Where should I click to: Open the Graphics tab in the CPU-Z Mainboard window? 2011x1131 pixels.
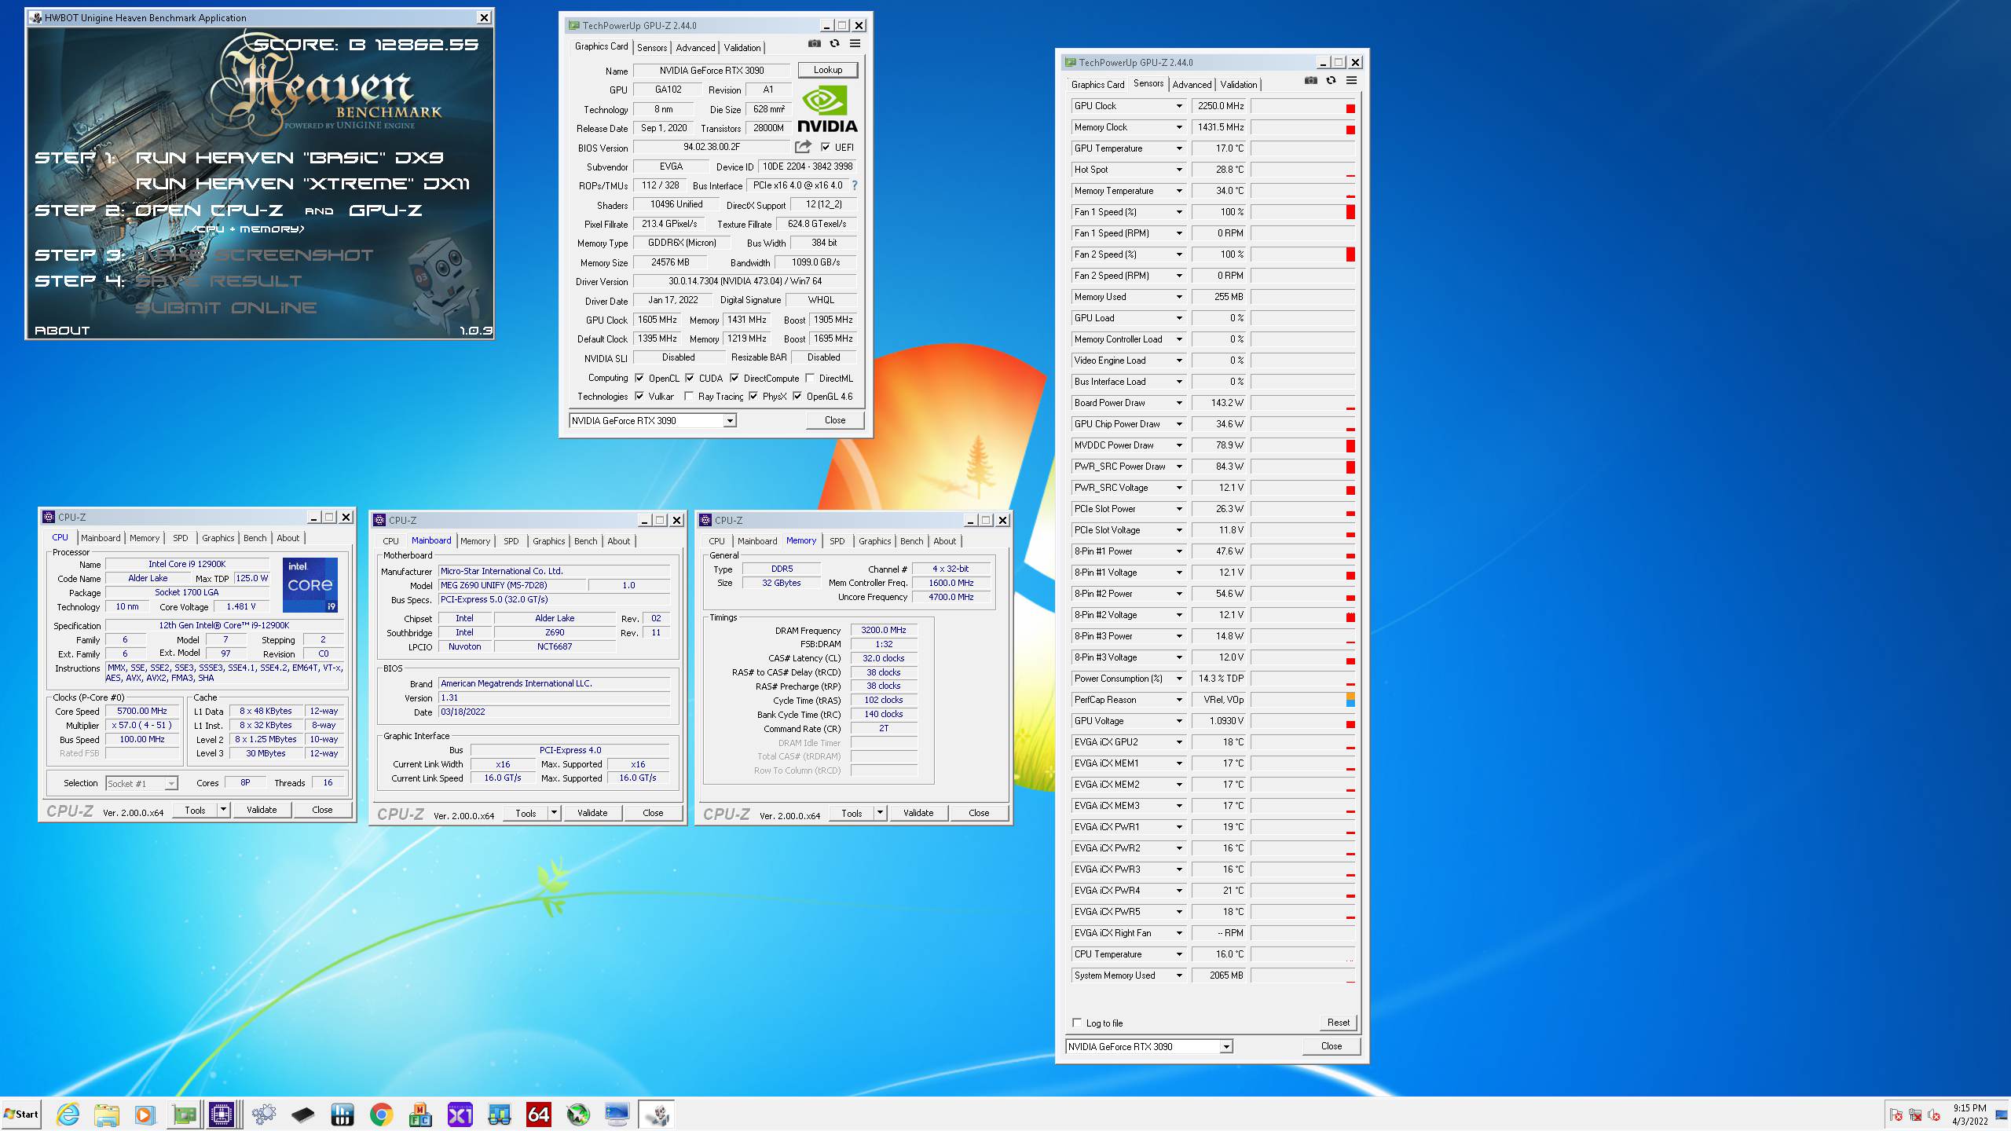(x=548, y=541)
